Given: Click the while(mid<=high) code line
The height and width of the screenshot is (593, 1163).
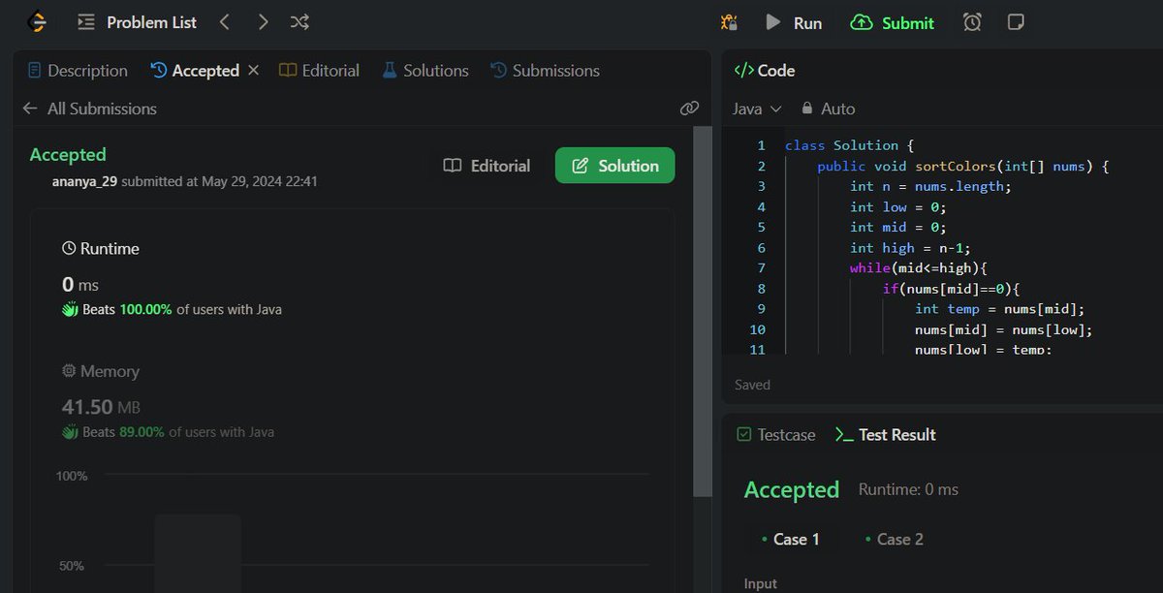Looking at the screenshot, I should pos(918,268).
